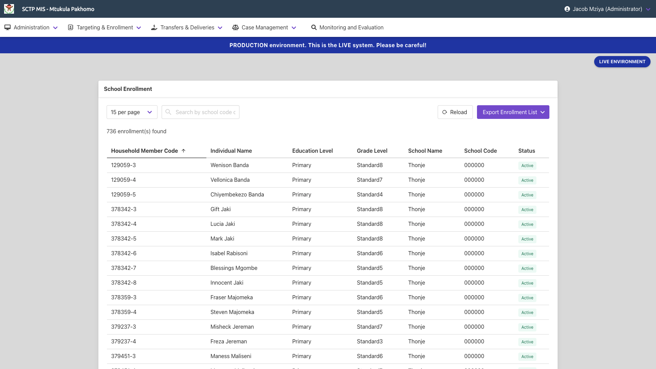Viewport: 656px width, 369px height.
Task: Click the Targeting & Enrollment ID card icon
Action: click(x=71, y=27)
